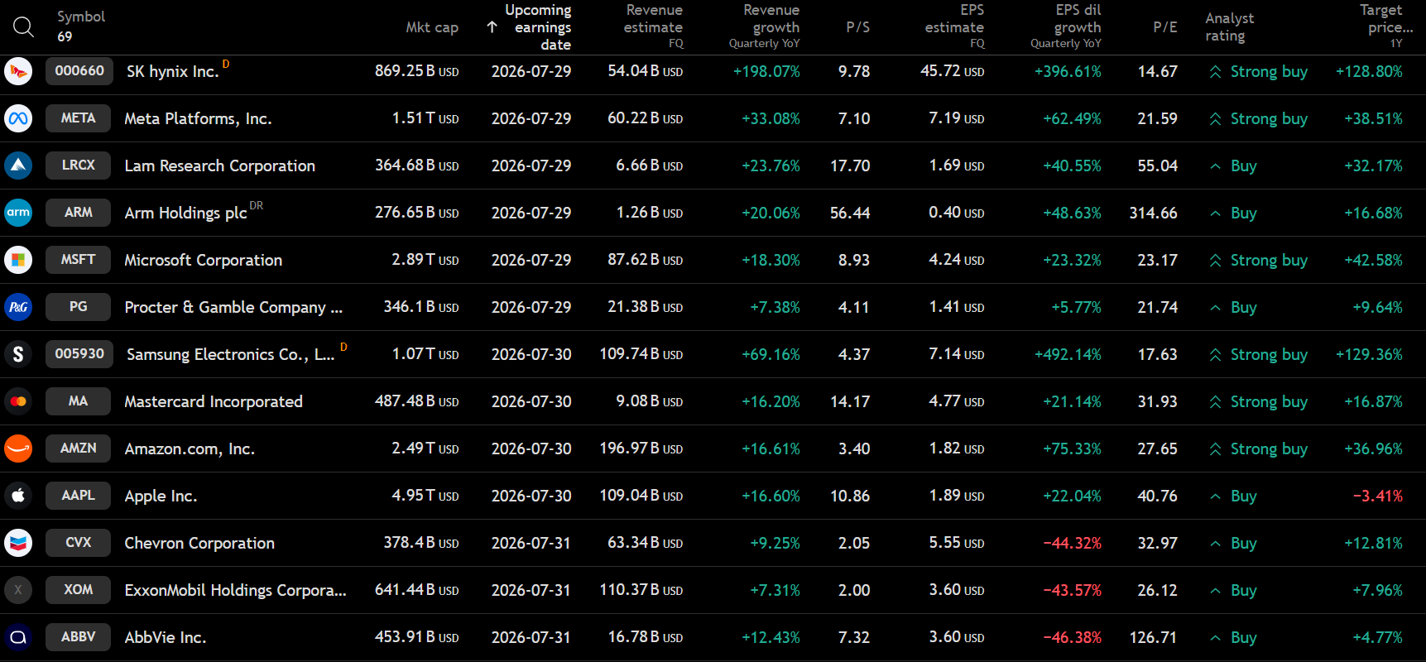
Task: Open the XOM ticker symbol
Action: [x=78, y=590]
